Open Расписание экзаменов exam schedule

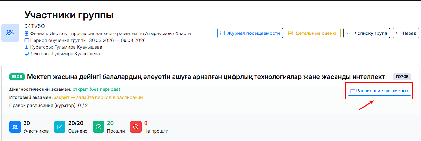click(x=379, y=91)
